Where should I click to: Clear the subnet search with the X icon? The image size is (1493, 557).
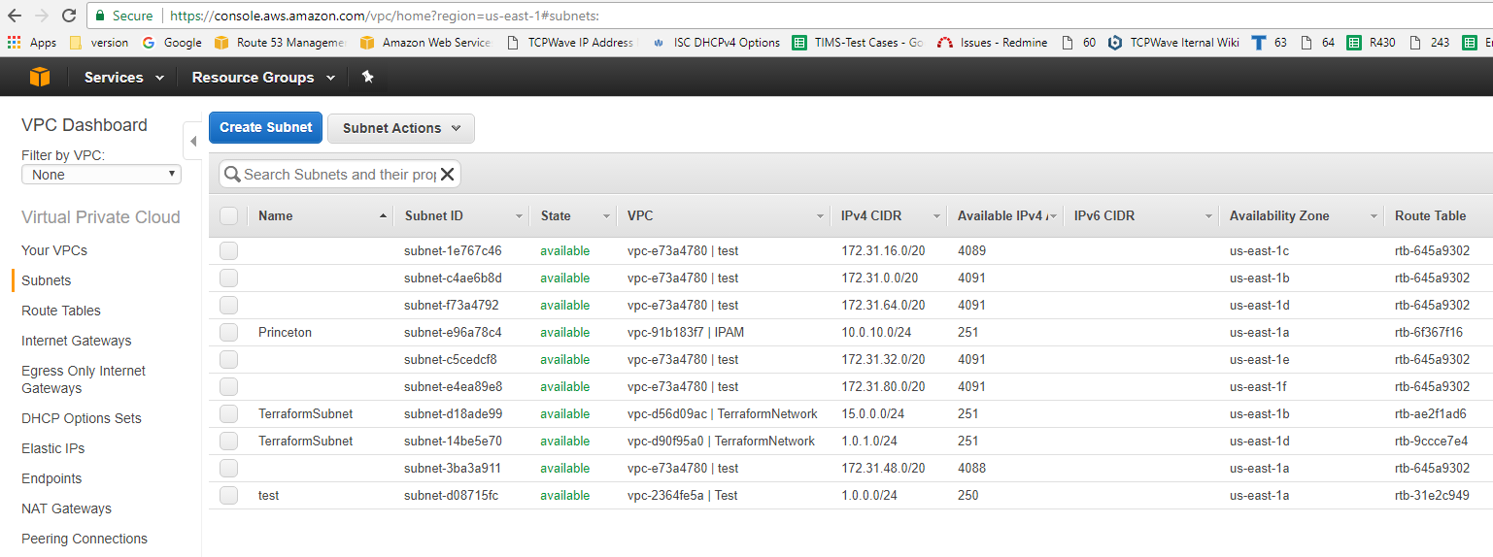coord(447,175)
